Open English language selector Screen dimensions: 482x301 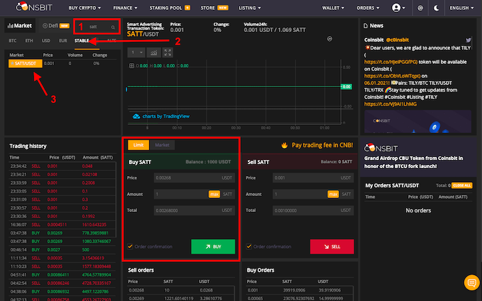point(461,8)
